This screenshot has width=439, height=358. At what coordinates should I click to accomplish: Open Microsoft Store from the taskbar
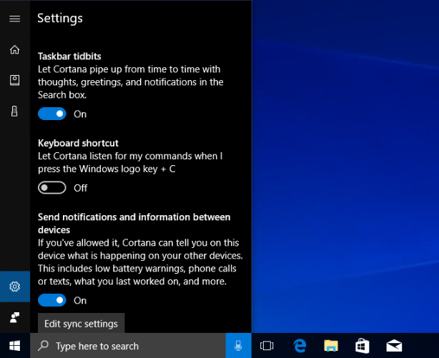click(362, 346)
